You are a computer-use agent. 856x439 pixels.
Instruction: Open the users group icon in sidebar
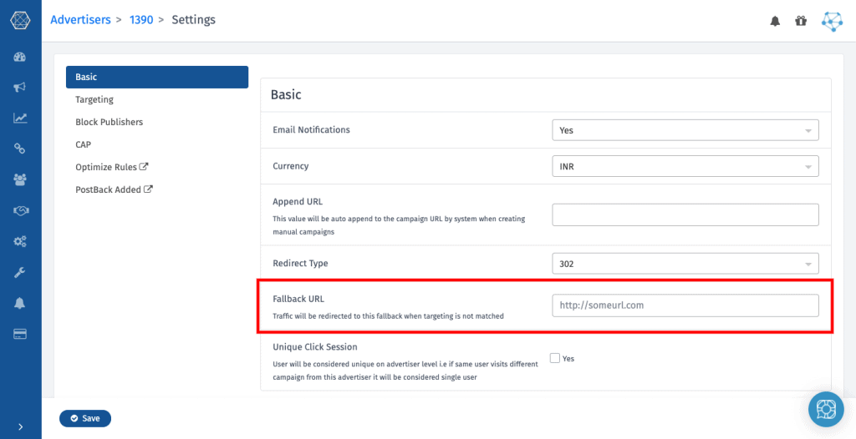click(x=20, y=179)
